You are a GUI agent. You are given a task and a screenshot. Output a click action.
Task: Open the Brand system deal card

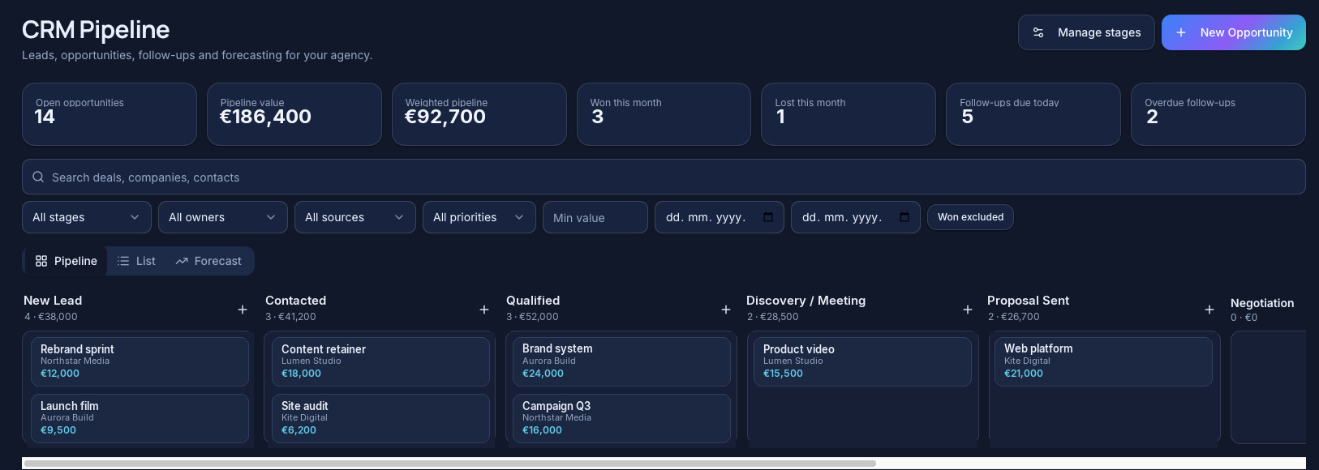(621, 361)
